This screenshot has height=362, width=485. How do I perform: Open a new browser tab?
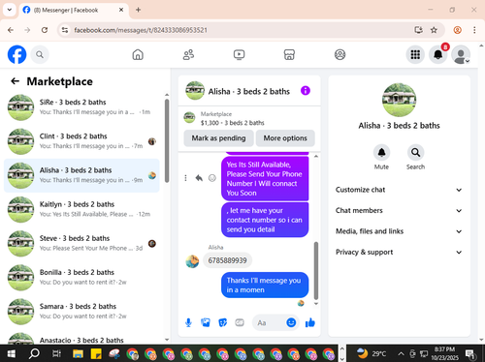click(x=138, y=10)
